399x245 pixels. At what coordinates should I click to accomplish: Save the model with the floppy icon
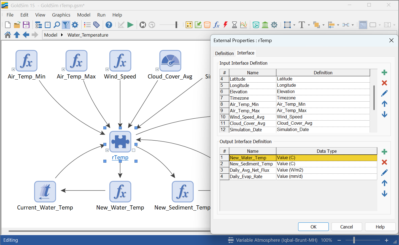tap(26, 25)
